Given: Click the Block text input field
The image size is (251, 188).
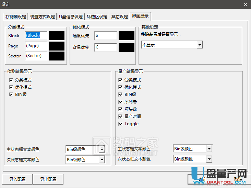Looking at the screenshot, I should click(36, 36).
